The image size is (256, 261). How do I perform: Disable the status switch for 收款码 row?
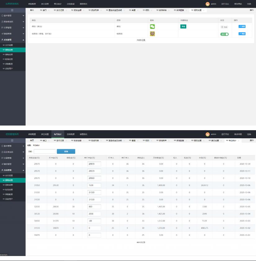[224, 34]
